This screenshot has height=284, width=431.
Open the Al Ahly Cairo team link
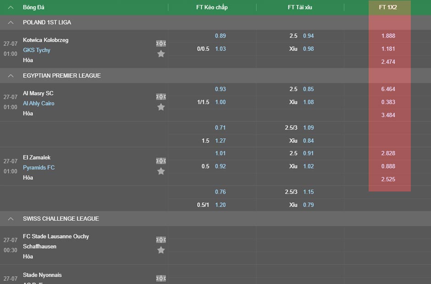click(x=39, y=103)
